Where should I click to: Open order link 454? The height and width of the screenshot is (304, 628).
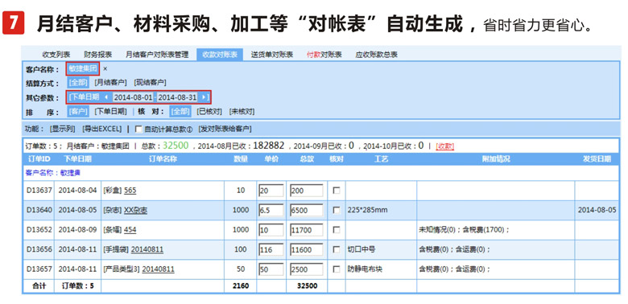pos(130,229)
